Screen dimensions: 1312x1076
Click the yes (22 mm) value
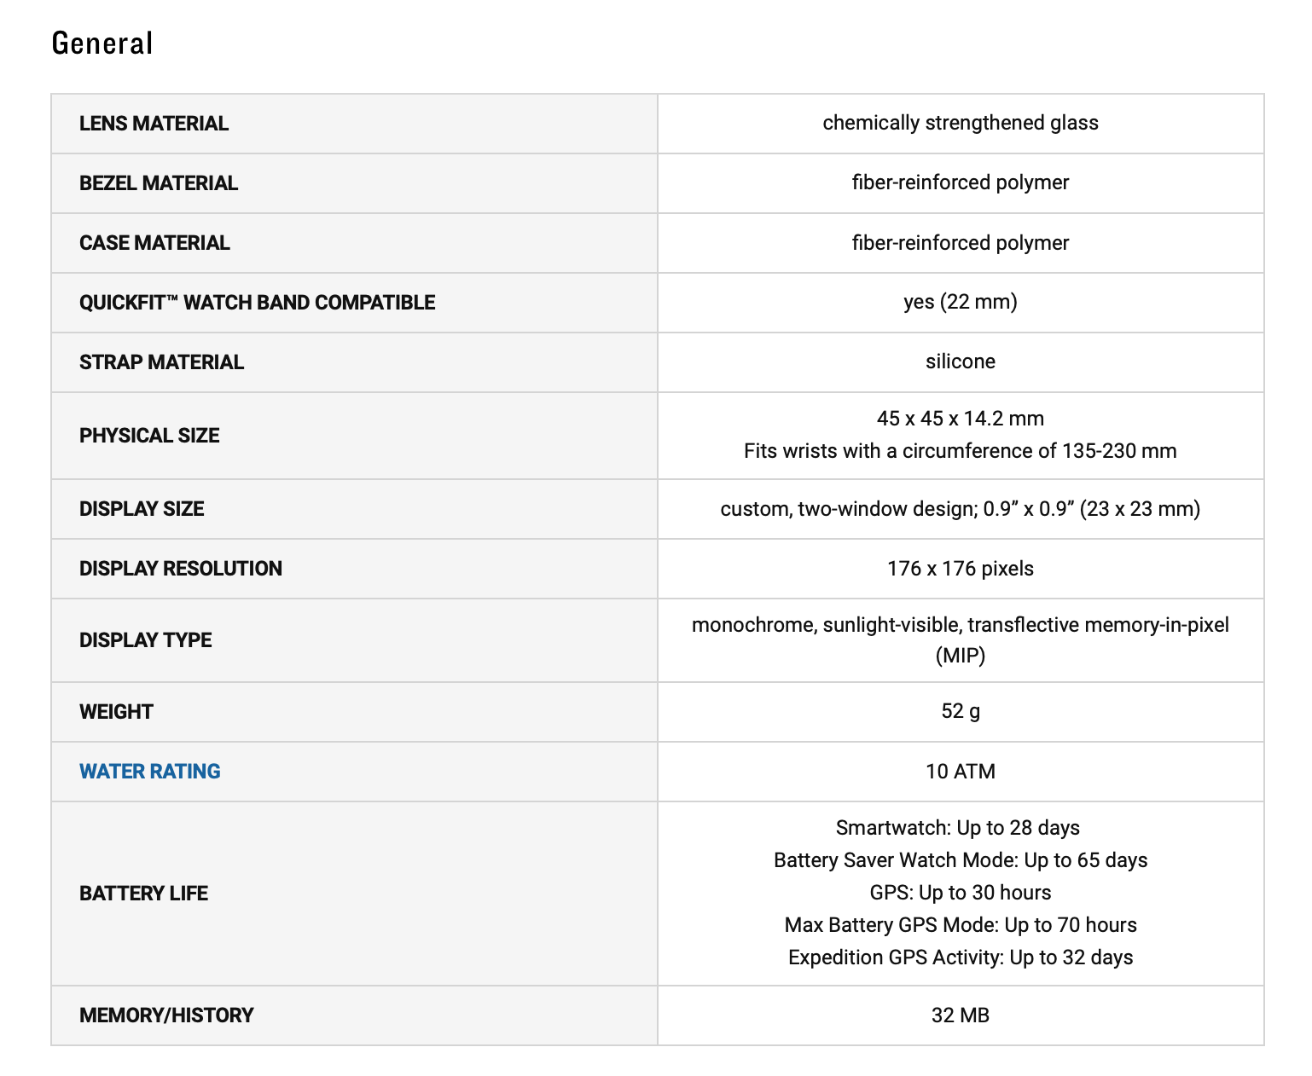[961, 302]
